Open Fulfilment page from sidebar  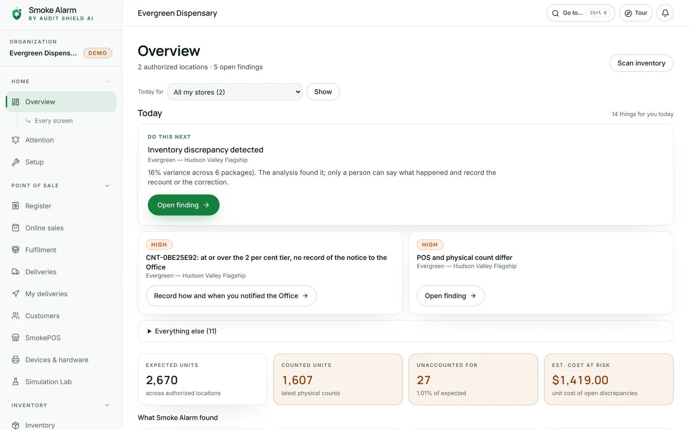(x=61, y=250)
